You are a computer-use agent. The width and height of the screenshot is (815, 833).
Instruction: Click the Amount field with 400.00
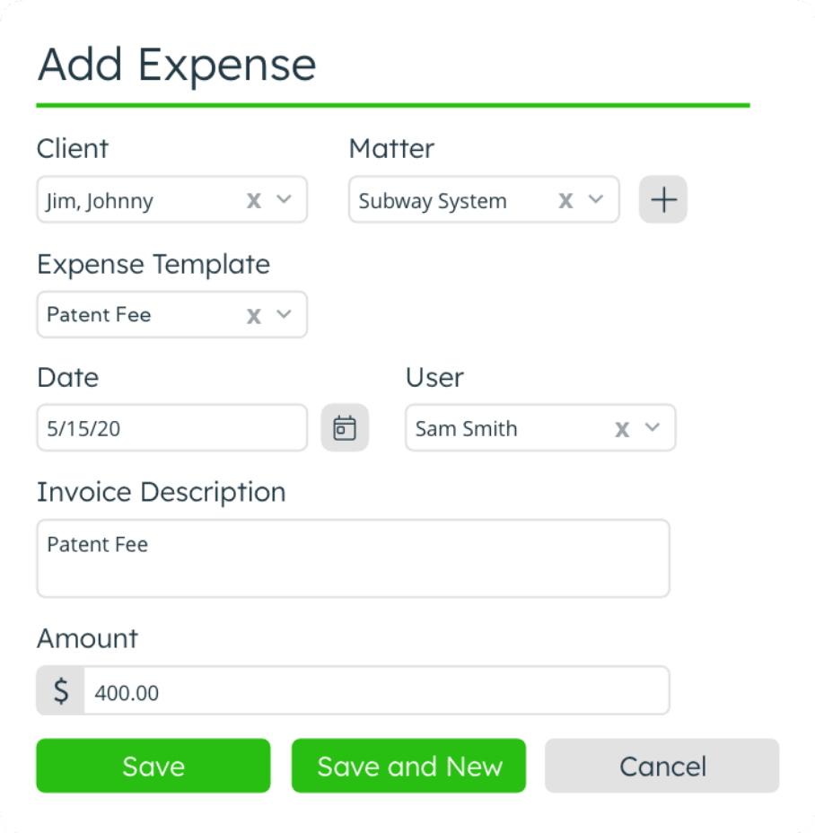point(377,692)
